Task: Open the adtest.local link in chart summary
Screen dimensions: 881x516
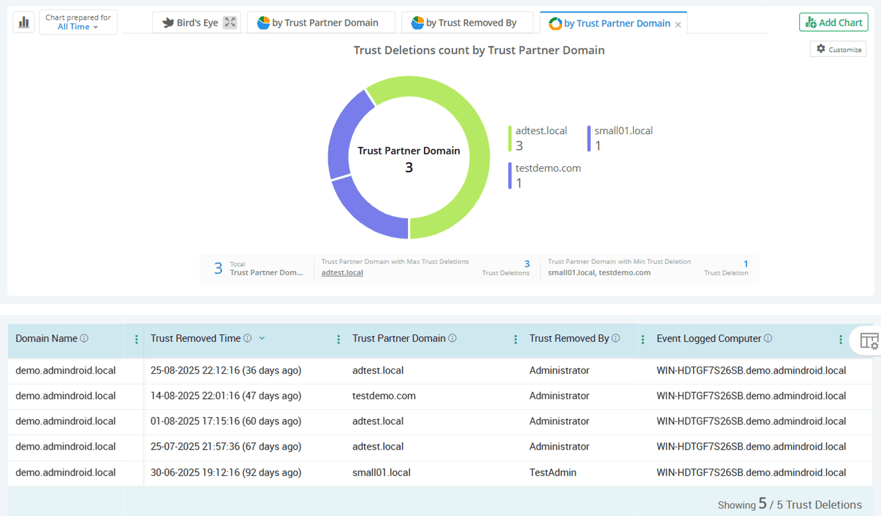Action: 342,272
